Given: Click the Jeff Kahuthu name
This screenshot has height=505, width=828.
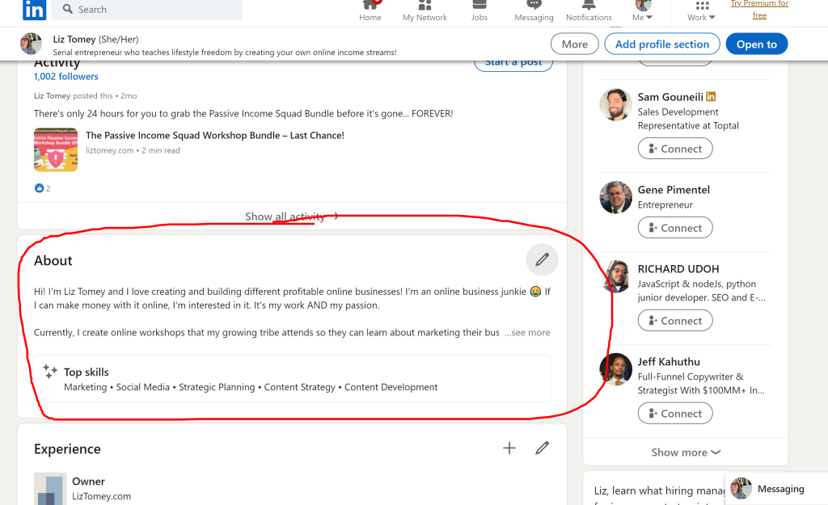Looking at the screenshot, I should coord(669,361).
